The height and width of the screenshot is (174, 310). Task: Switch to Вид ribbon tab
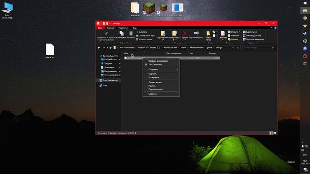coord(135,28)
